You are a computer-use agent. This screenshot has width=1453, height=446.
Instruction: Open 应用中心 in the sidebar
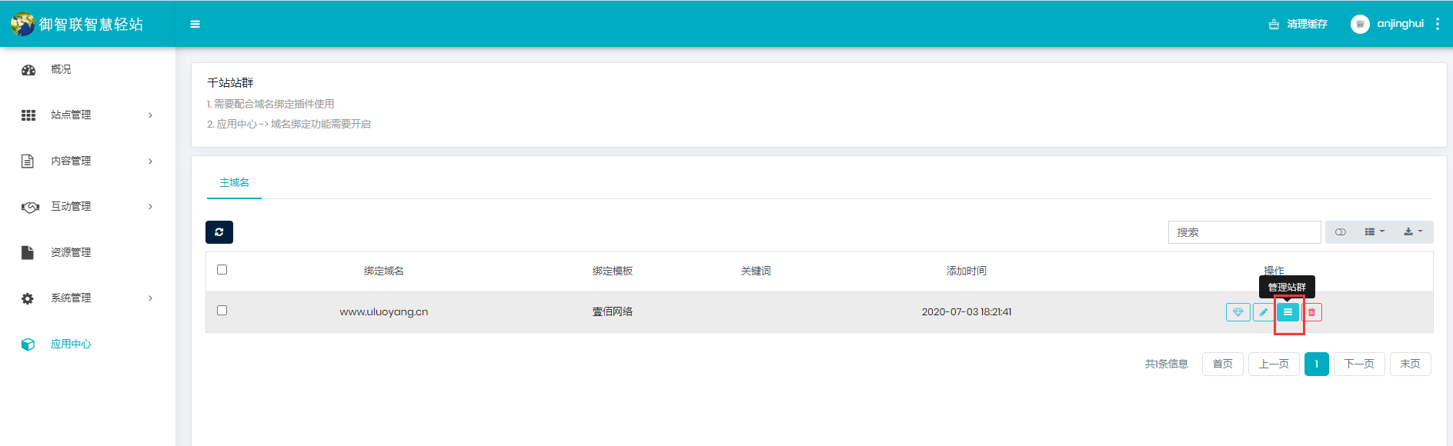click(x=70, y=344)
